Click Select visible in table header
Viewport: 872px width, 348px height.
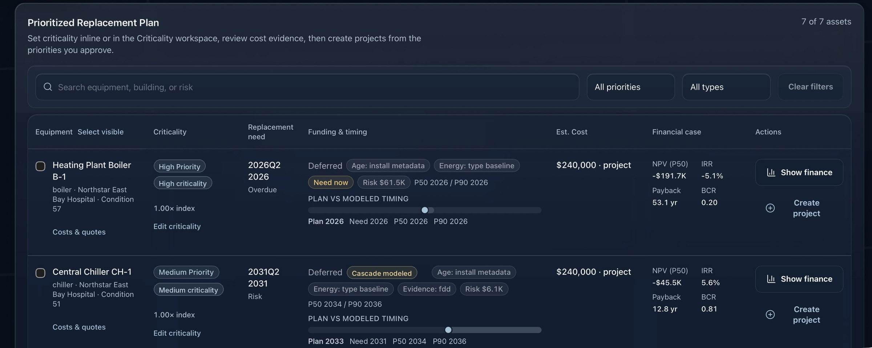101,132
